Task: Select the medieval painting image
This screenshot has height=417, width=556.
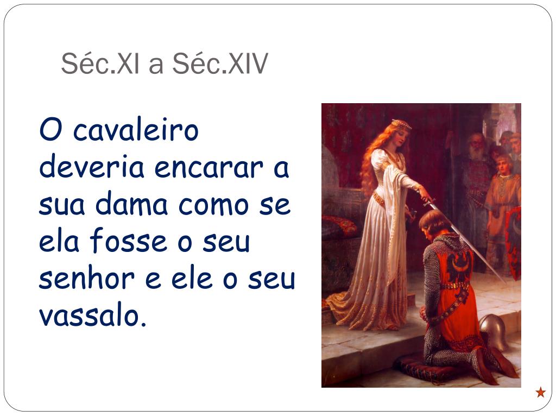Action: (421, 245)
